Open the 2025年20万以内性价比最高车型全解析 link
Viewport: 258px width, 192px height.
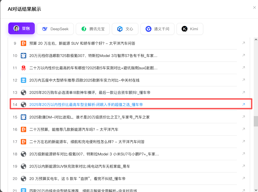pos(86,105)
